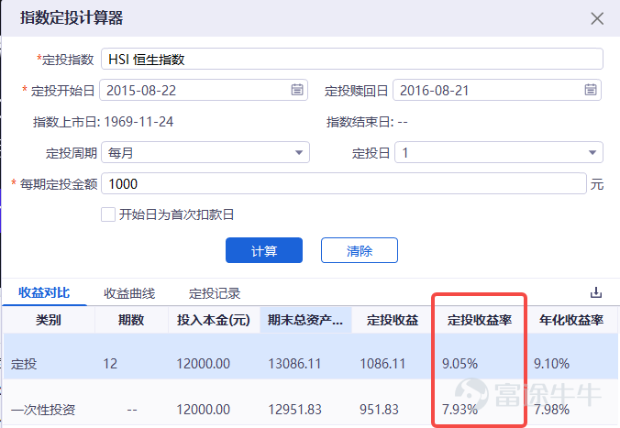Select the 收益对比 tab
The image size is (620, 428).
click(44, 293)
